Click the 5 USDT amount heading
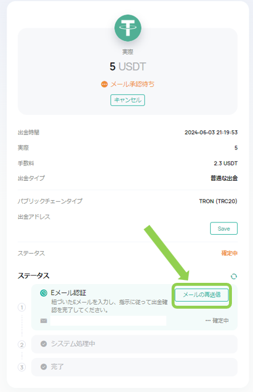Image resolution: width=253 pixels, height=392 pixels. [x=128, y=66]
